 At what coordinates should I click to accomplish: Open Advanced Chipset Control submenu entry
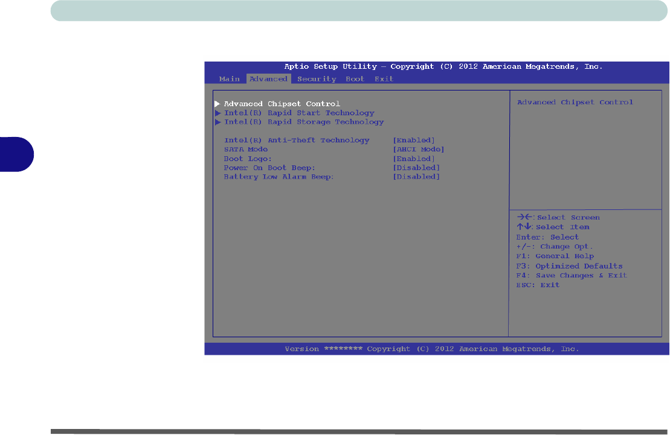282,104
